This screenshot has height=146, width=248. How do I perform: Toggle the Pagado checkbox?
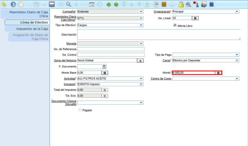pos(80,109)
